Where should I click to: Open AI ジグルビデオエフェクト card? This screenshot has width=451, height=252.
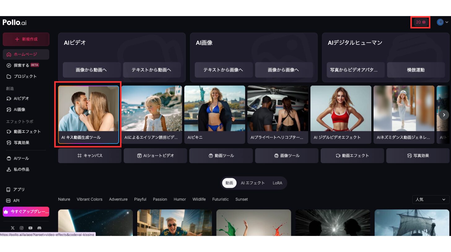coord(341,115)
